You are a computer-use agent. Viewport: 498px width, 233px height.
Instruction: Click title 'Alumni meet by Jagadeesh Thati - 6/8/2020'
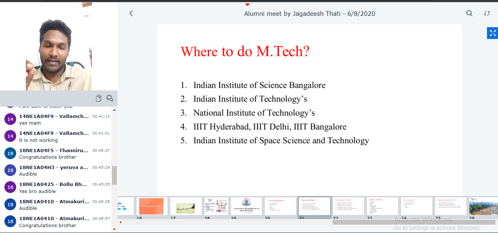coord(310,14)
